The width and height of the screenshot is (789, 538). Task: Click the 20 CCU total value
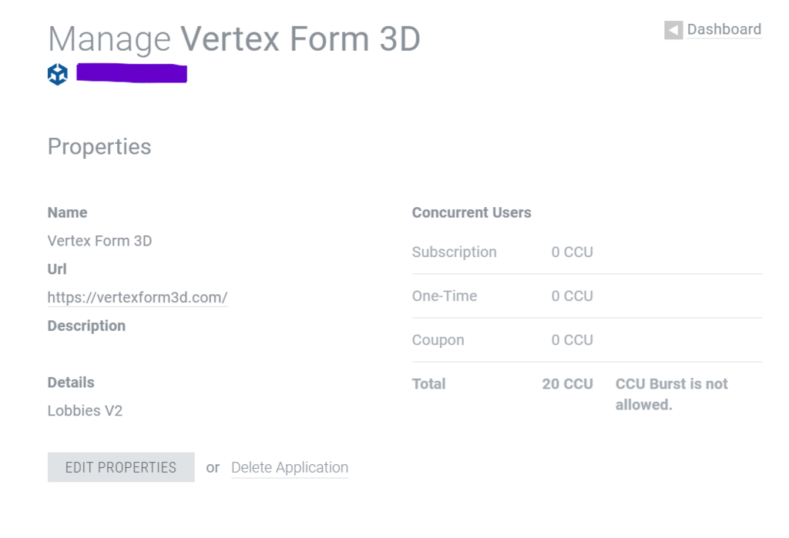coord(567,383)
